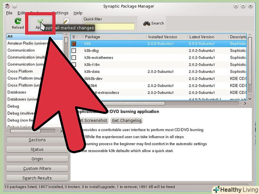Click section list scroll-right arrow

pyautogui.click(x=61, y=131)
